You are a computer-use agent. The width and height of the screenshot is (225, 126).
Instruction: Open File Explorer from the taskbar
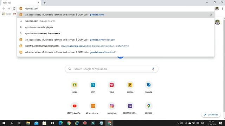coord(28,123)
